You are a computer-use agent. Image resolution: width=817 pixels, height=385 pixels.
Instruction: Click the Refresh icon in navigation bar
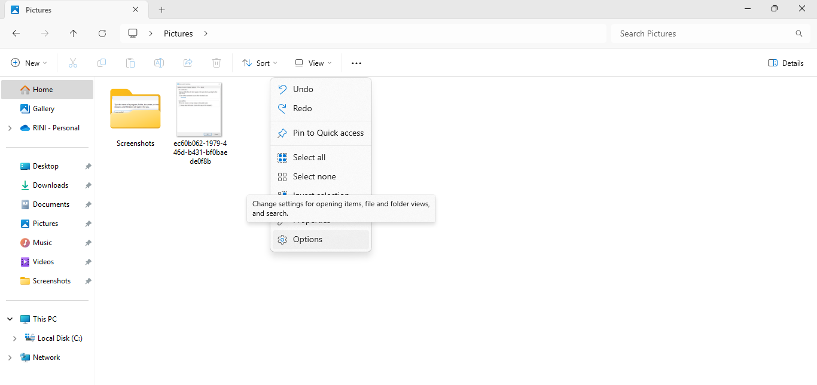[x=102, y=33]
